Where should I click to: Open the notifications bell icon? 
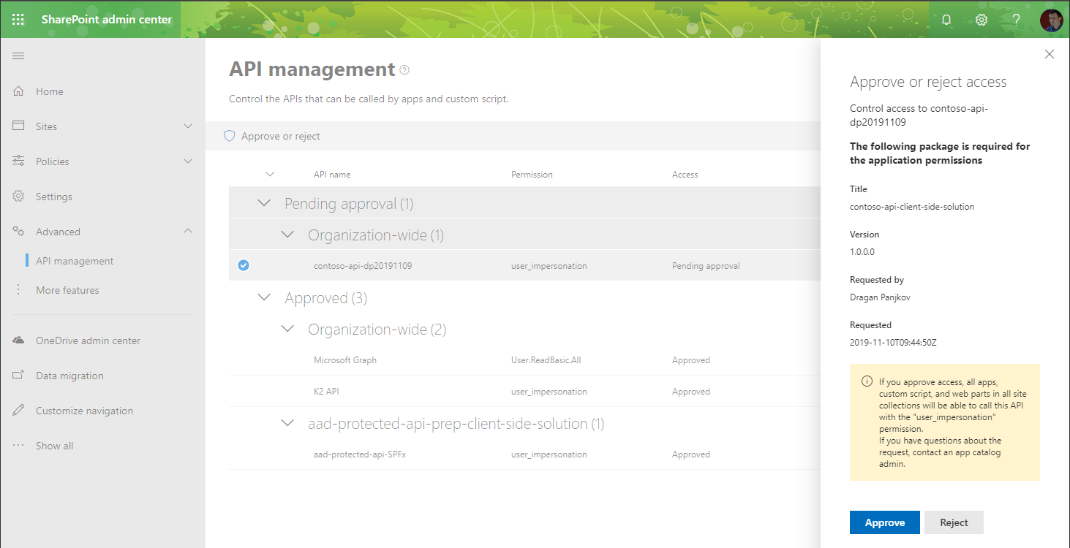point(946,19)
